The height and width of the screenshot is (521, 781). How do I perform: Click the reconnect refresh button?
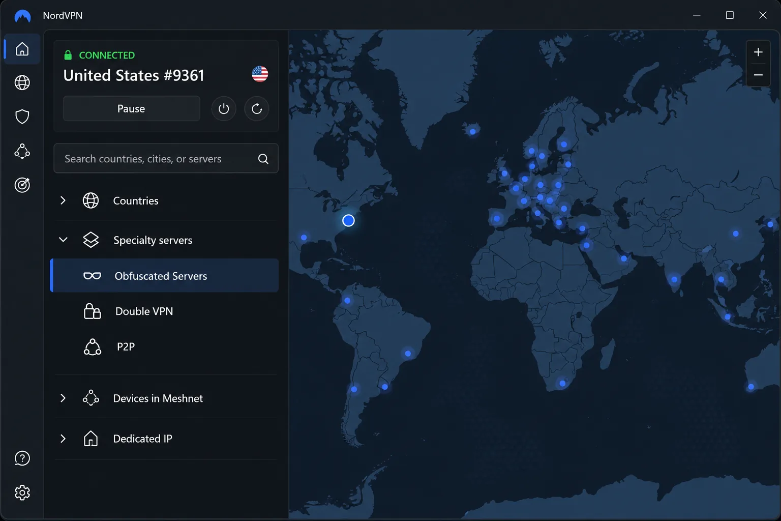coord(257,109)
